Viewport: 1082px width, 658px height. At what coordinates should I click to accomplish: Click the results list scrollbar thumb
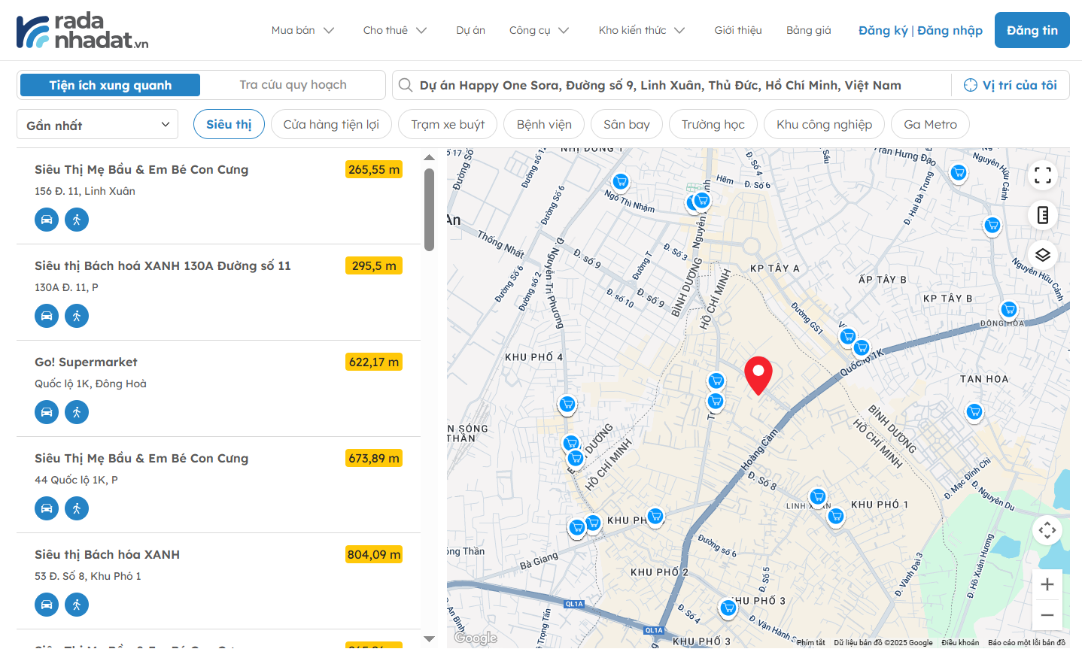429,210
